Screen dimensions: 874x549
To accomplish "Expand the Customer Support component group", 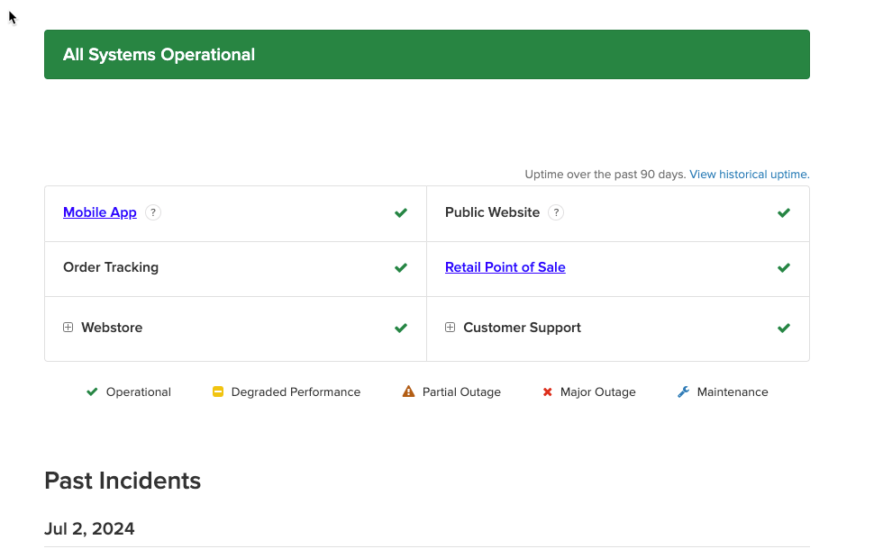I will click(450, 328).
